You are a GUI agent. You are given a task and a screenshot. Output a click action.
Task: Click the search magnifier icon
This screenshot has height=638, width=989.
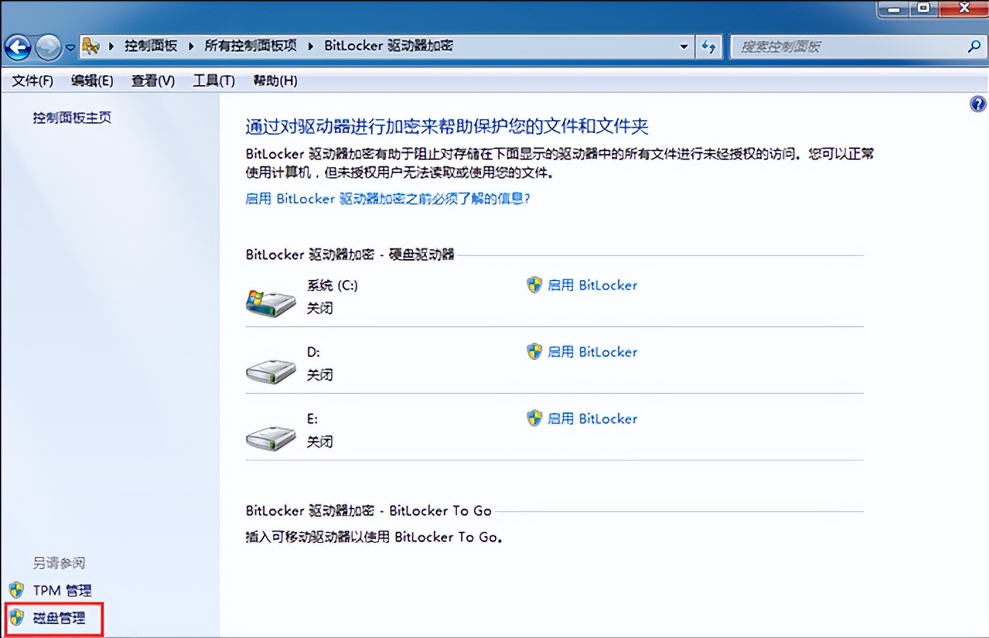973,45
